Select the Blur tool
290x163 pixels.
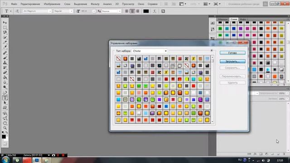(x=5, y=82)
